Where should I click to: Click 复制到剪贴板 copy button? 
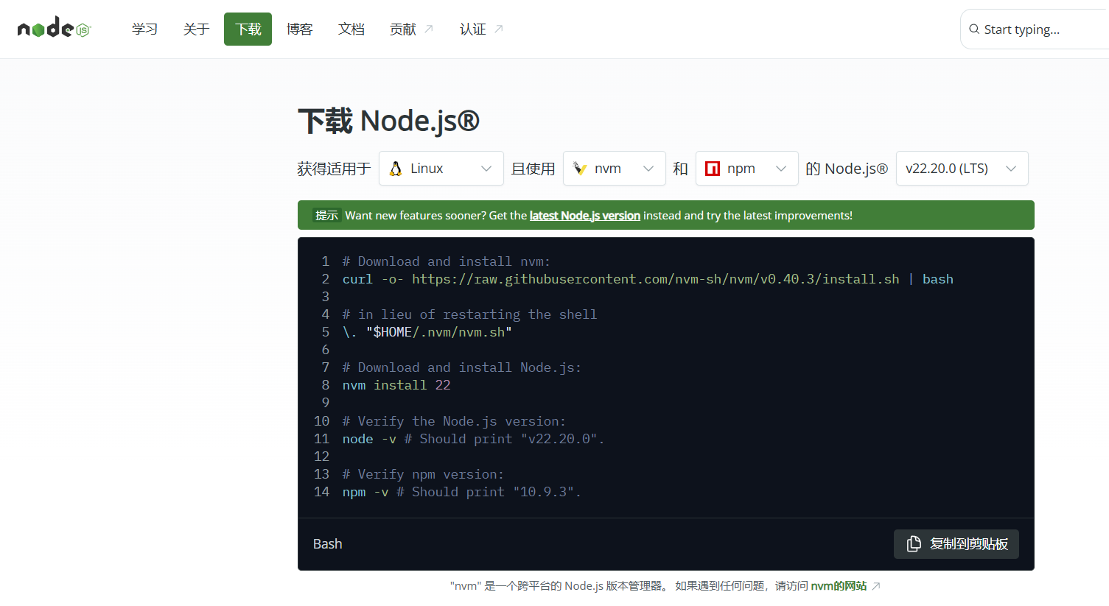pyautogui.click(x=956, y=544)
